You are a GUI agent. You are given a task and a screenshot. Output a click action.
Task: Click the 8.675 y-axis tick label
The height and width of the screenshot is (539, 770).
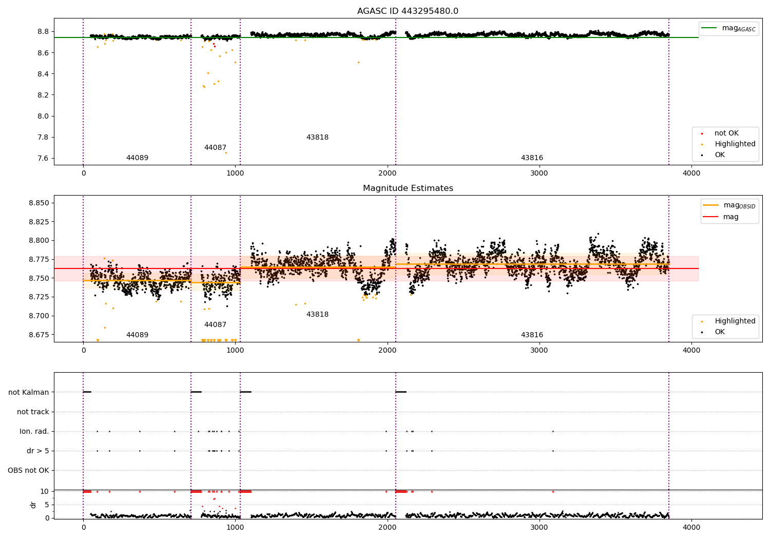(39, 335)
